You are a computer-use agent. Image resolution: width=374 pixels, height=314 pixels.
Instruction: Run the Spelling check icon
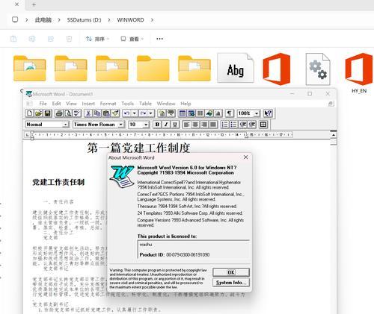(77, 113)
